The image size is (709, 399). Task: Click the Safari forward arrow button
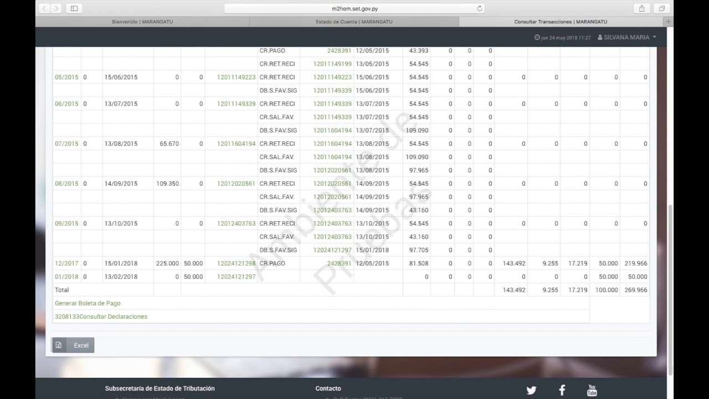(x=56, y=8)
